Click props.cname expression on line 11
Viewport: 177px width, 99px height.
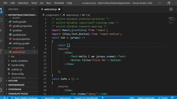click(106, 56)
